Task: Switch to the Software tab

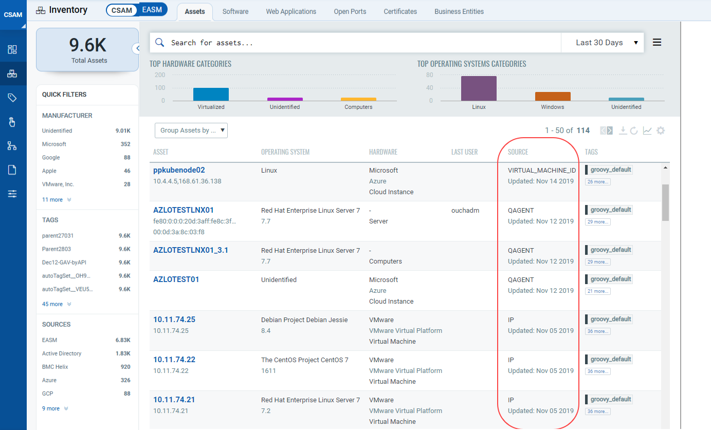Action: click(x=235, y=11)
